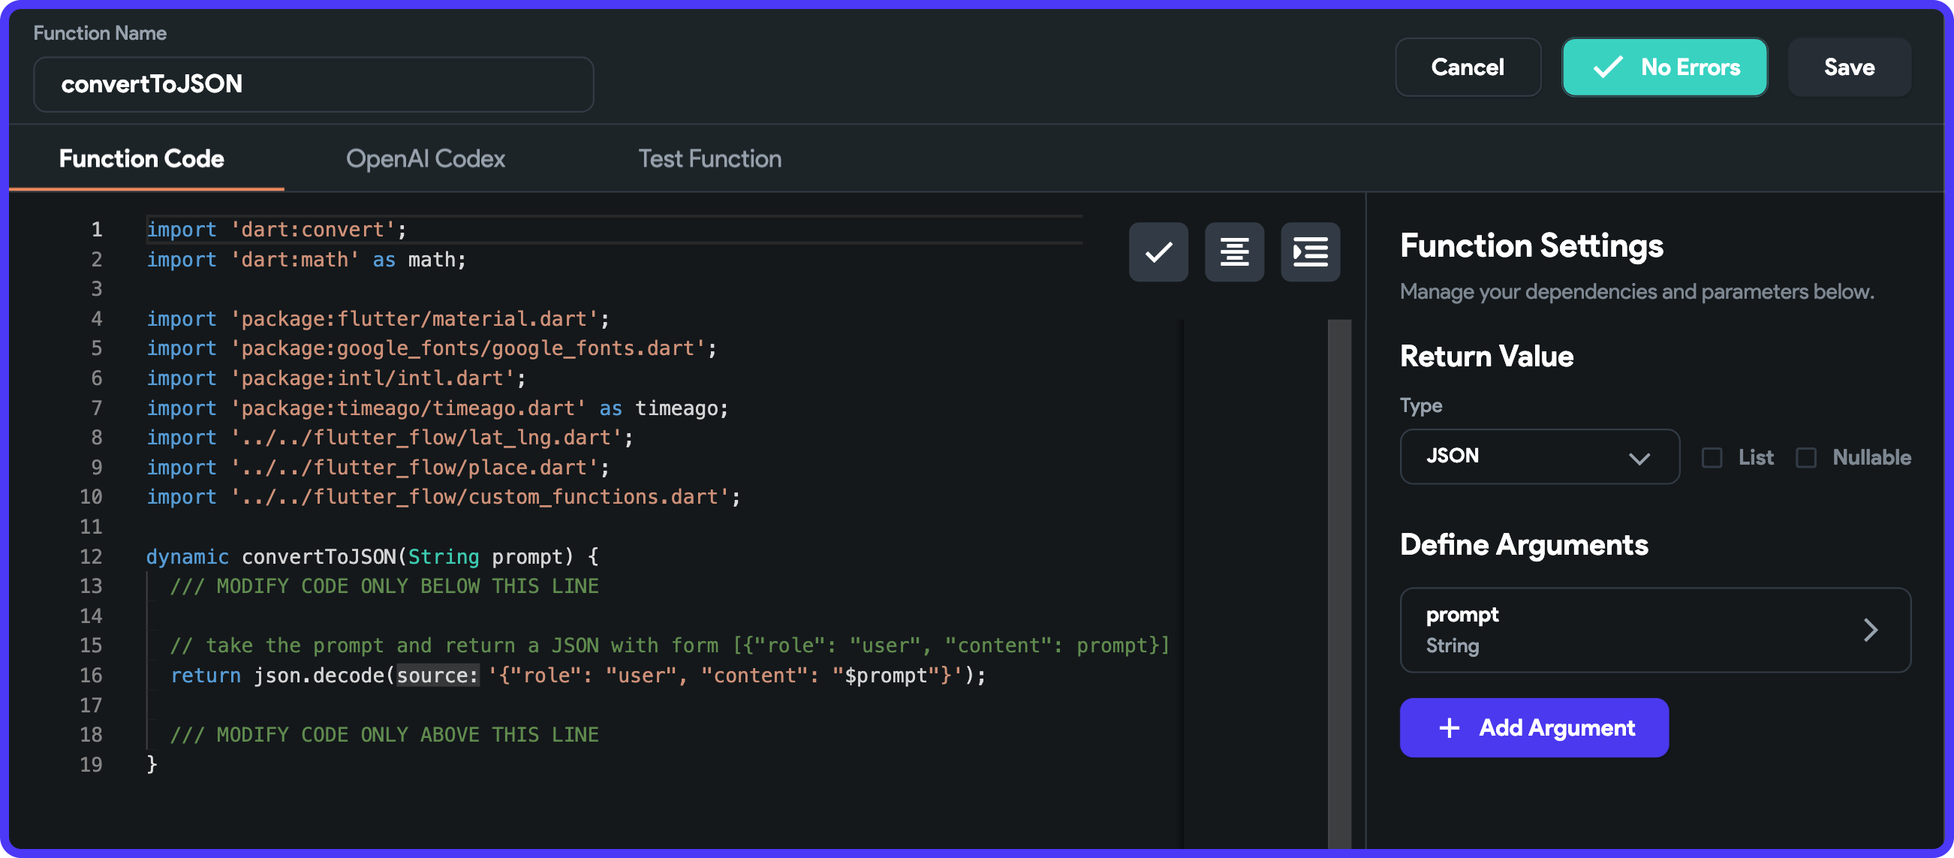Click the format code icon above the editor
1954x858 pixels.
[x=1233, y=252]
